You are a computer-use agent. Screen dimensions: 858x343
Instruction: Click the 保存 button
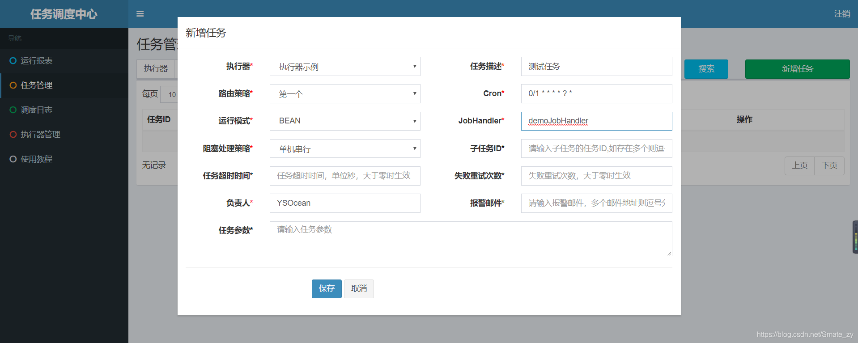click(327, 289)
